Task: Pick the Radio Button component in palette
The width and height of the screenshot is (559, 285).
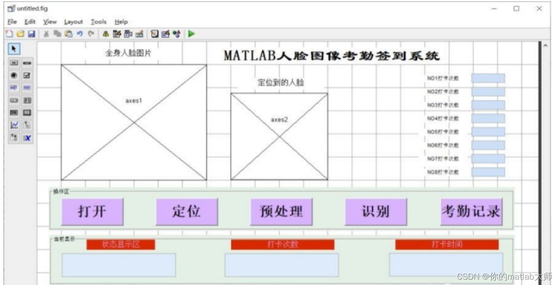Action: tap(14, 76)
